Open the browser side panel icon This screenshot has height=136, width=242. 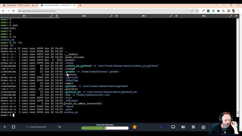point(228,11)
